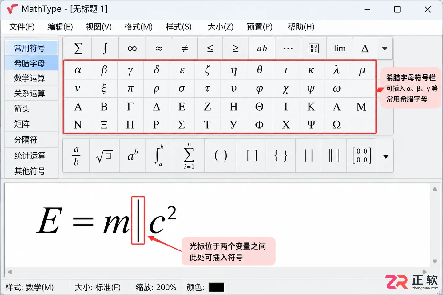Insert the 2x2 bracketed matrix template

(x=362, y=156)
